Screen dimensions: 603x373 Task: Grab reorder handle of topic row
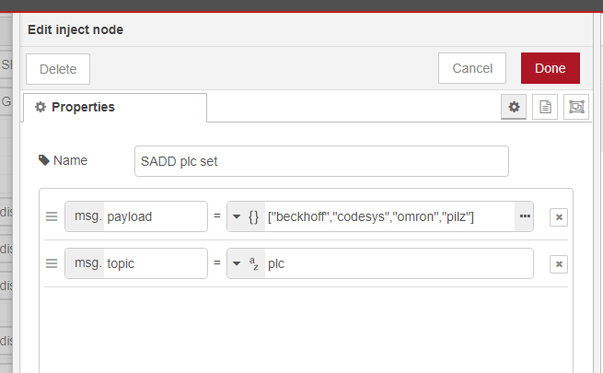(x=52, y=263)
